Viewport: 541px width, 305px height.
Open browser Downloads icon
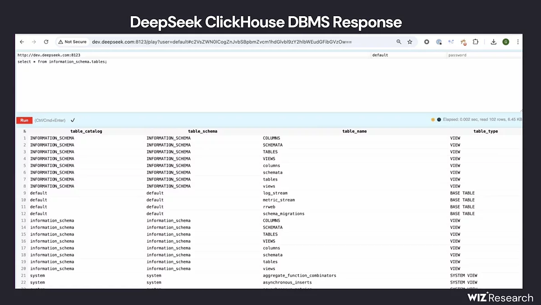pyautogui.click(x=494, y=42)
